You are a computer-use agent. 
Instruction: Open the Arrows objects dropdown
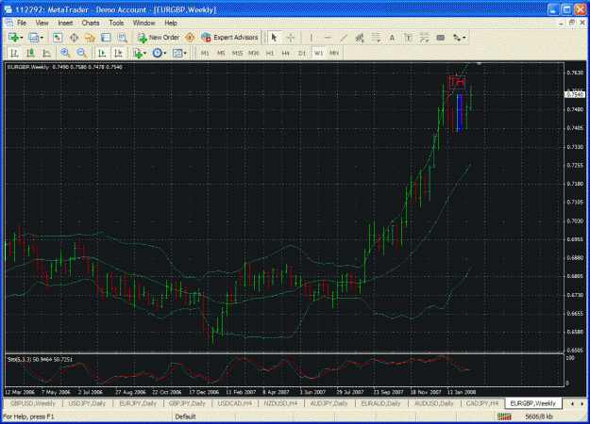click(x=459, y=38)
